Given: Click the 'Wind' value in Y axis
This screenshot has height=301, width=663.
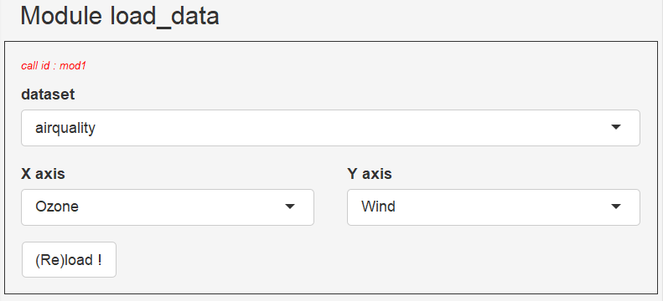Looking at the screenshot, I should 378,207.
